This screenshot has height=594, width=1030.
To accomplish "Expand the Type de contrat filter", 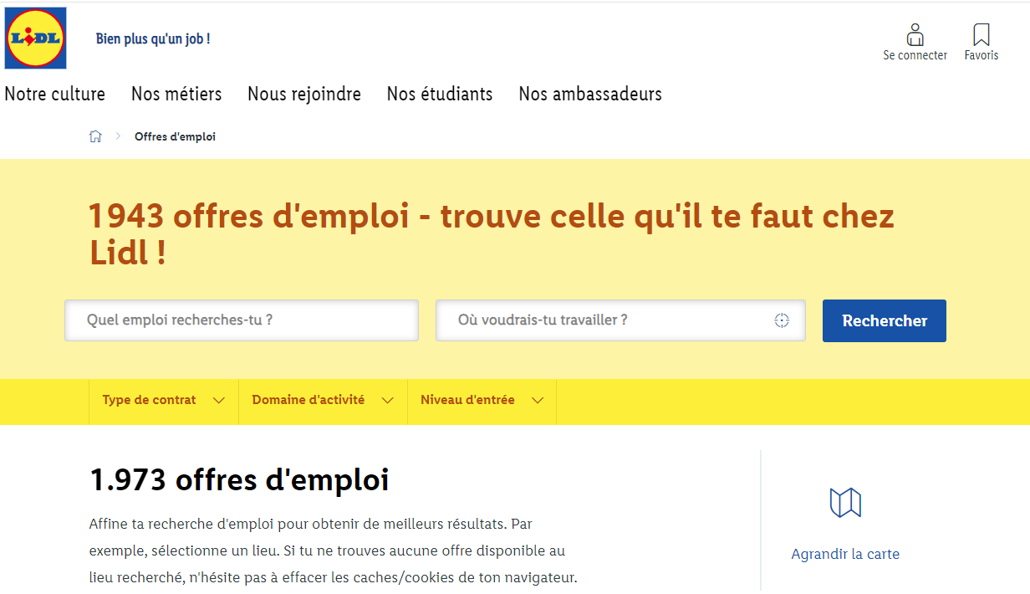I will click(x=164, y=401).
